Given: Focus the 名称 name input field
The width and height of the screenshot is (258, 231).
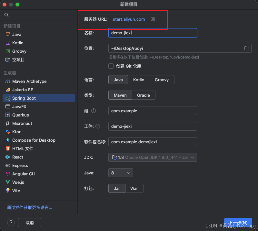Looking at the screenshot, I should pyautogui.click(x=153, y=33).
